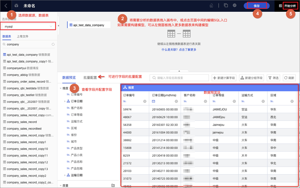Click the 筛选 filter button
Screen dimensions: 300x188
[273, 78]
